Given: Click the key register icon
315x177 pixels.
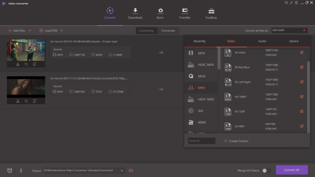Looking at the screenshot, I should (x=291, y=3).
